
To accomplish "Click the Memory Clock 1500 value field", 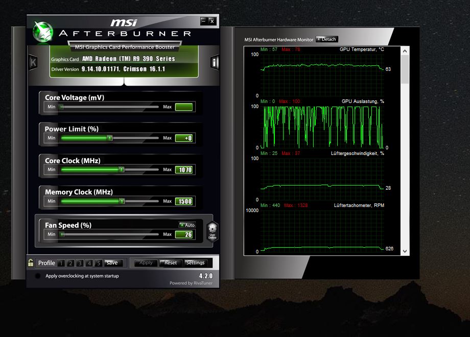I will coord(184,201).
